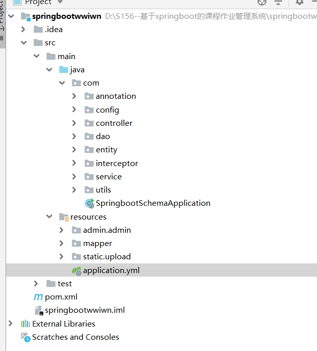
Task: Click the .idea folder icon
Action: point(38,30)
